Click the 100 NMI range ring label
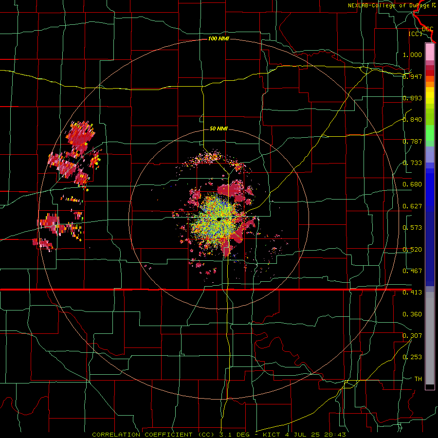The image size is (438, 438). (x=219, y=38)
